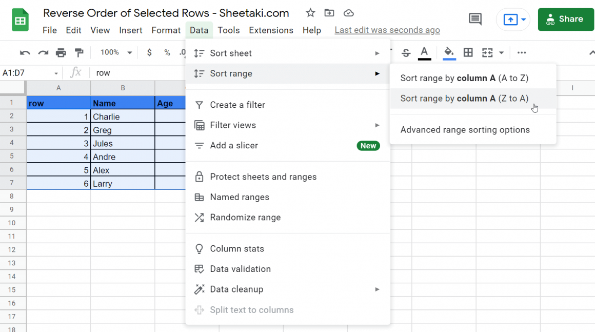The height and width of the screenshot is (332, 595).
Task: Click the Share button
Action: click(566, 19)
